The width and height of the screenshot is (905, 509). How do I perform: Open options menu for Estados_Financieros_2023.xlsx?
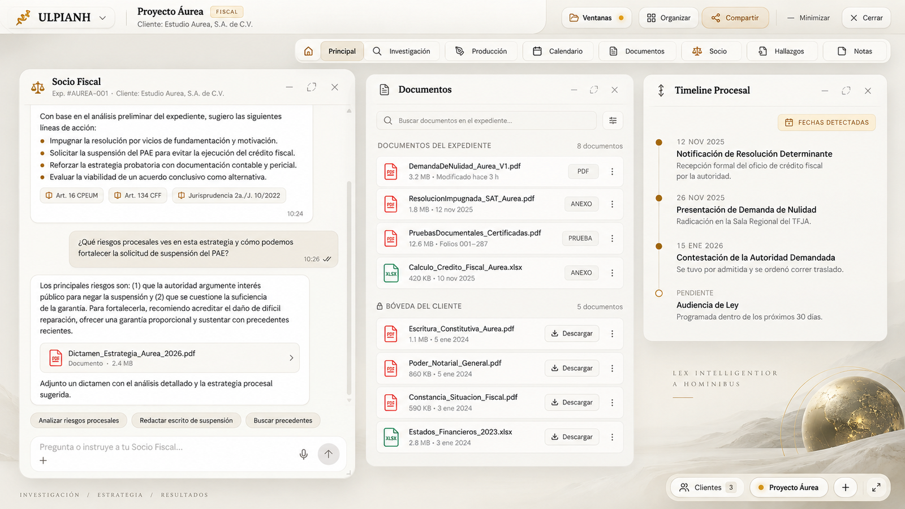tap(612, 437)
